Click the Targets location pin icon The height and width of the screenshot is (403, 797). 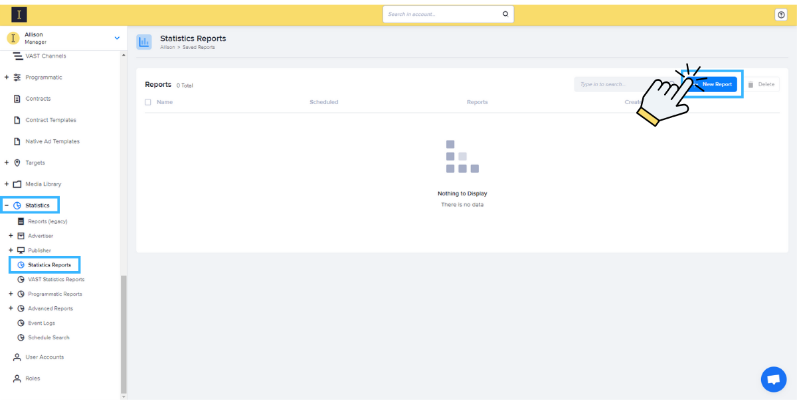tap(17, 162)
